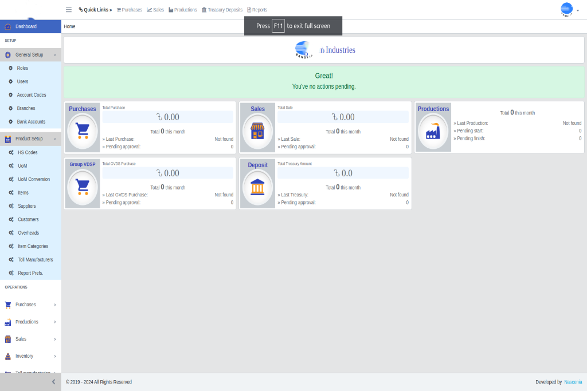Open the user profile avatar menu

570,10
